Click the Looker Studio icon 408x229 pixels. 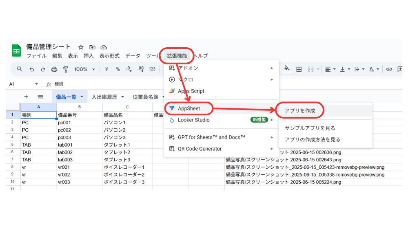click(172, 120)
